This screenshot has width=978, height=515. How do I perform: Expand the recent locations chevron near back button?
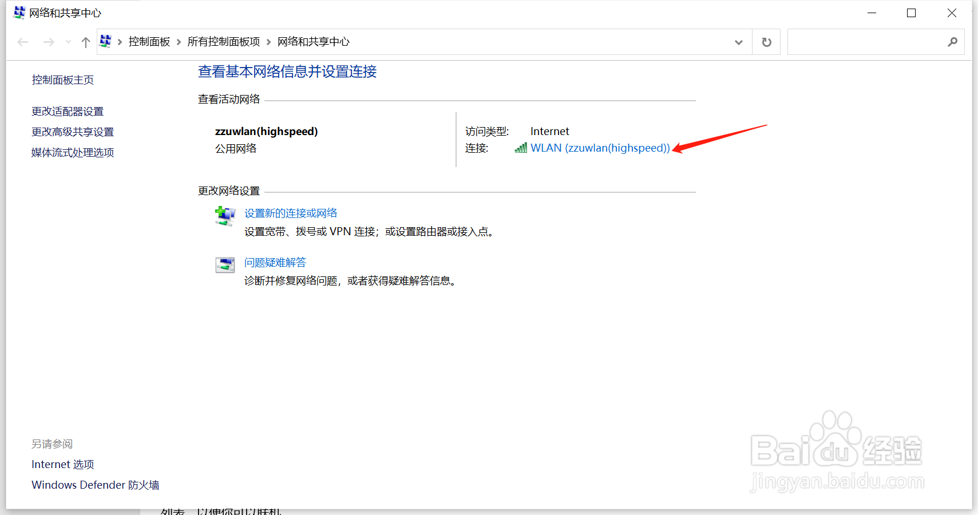point(68,41)
